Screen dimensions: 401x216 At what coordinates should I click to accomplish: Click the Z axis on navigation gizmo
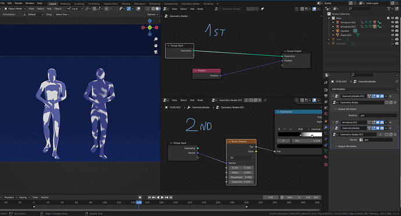150,21
